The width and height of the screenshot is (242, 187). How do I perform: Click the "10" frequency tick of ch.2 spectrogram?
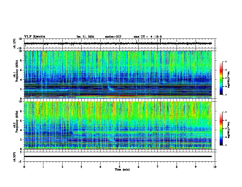(20, 101)
